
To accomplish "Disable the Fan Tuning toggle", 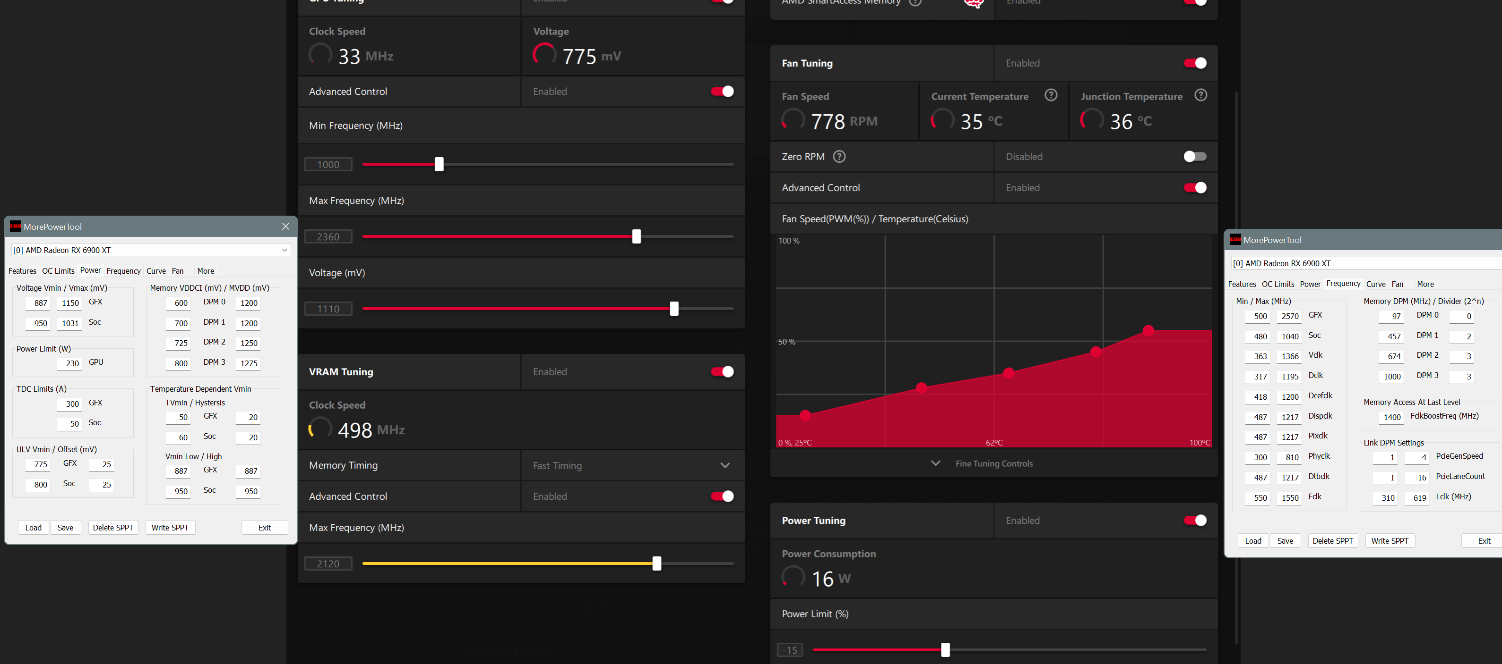I will click(x=1194, y=63).
